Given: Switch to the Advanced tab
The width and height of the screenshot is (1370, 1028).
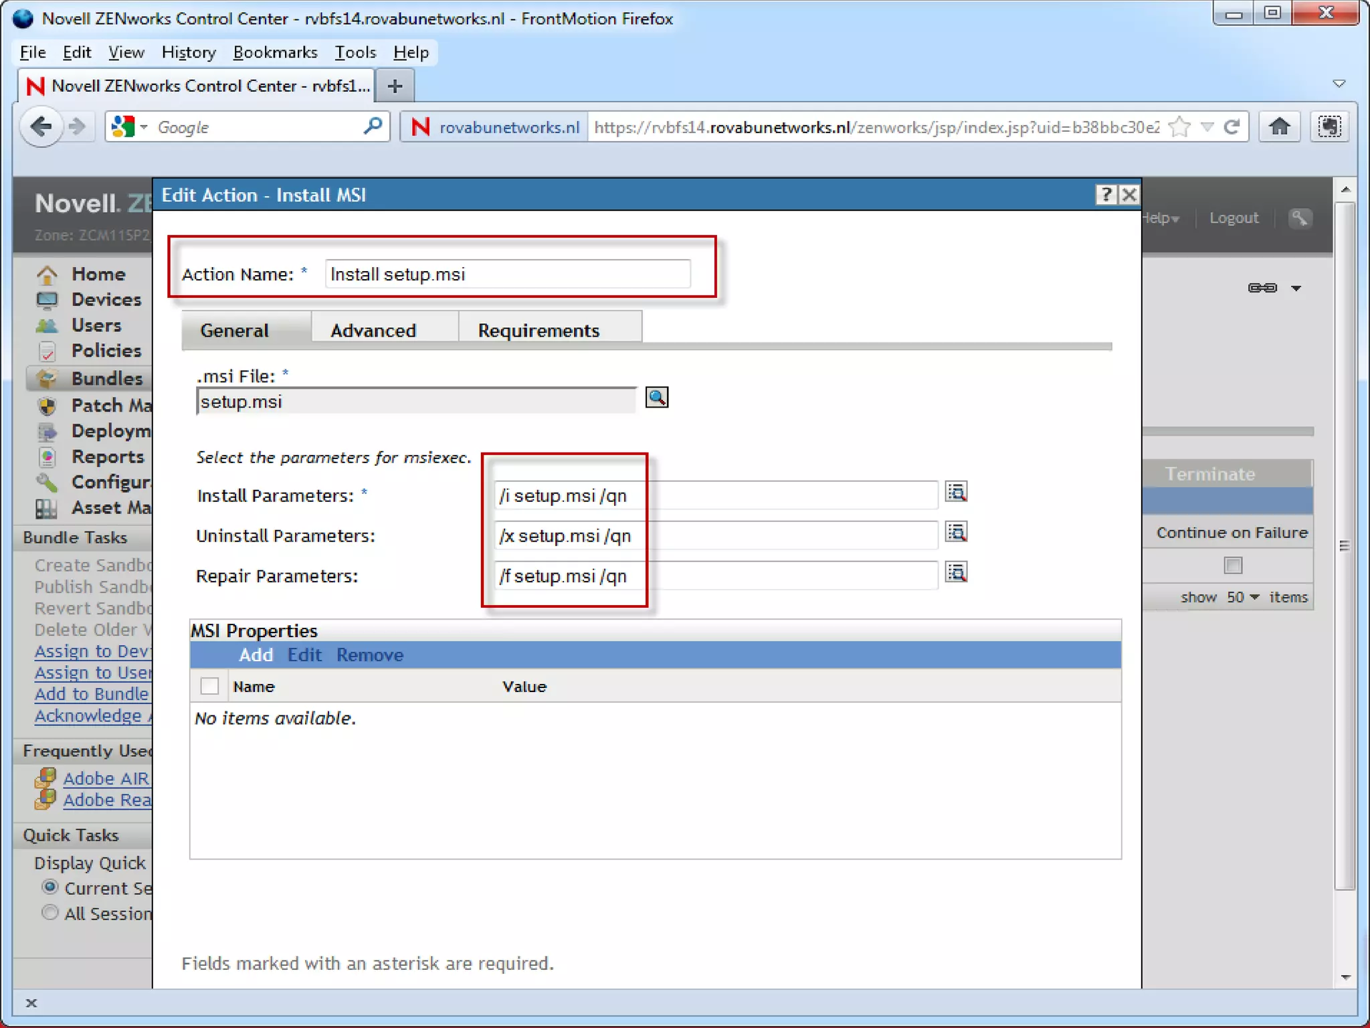Looking at the screenshot, I should pos(373,330).
